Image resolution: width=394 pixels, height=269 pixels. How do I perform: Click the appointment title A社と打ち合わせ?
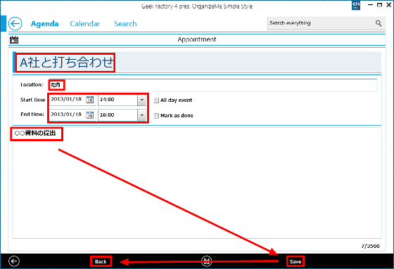coord(66,63)
